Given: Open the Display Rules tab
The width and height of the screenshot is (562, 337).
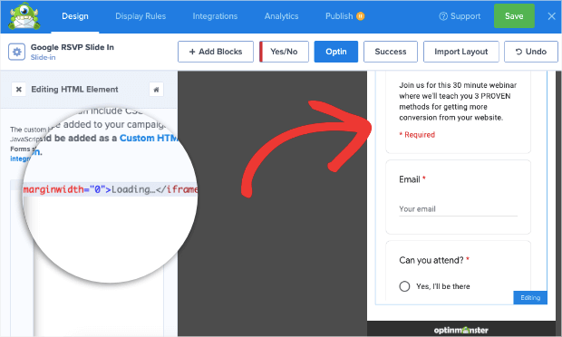Looking at the screenshot, I should click(x=140, y=16).
